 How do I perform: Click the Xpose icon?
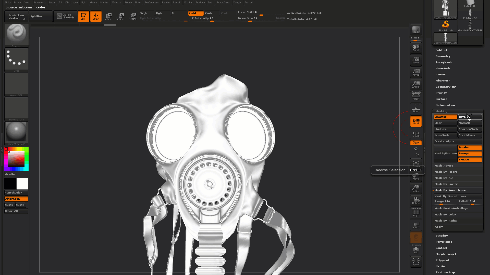point(416,262)
